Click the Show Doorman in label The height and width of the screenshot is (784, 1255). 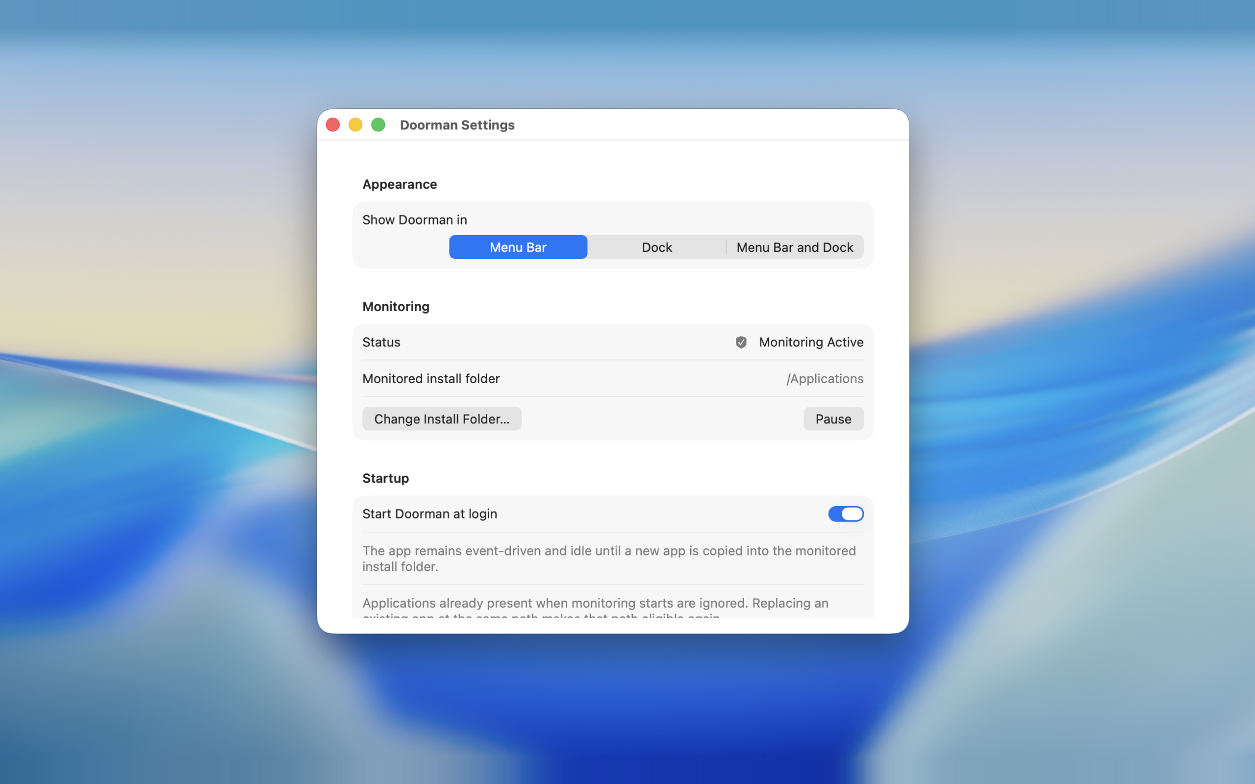tap(415, 220)
